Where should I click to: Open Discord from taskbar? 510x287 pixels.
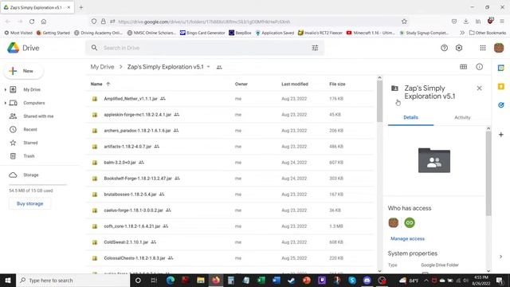tap(367, 280)
